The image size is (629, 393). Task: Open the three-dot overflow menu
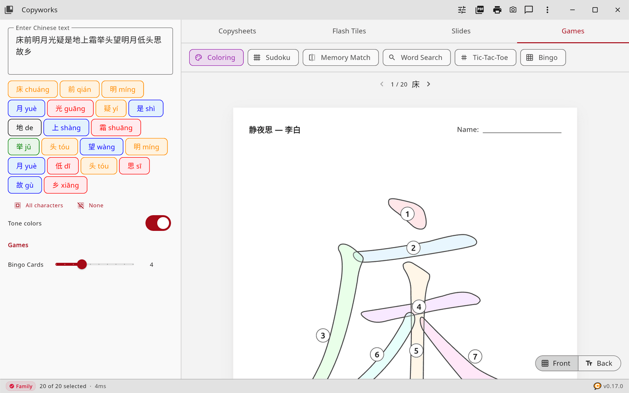point(547,10)
